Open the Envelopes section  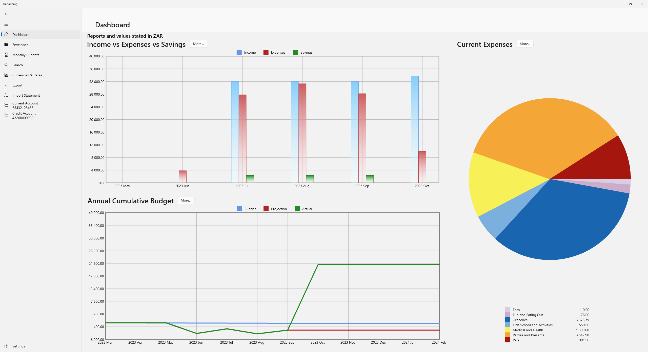20,45
